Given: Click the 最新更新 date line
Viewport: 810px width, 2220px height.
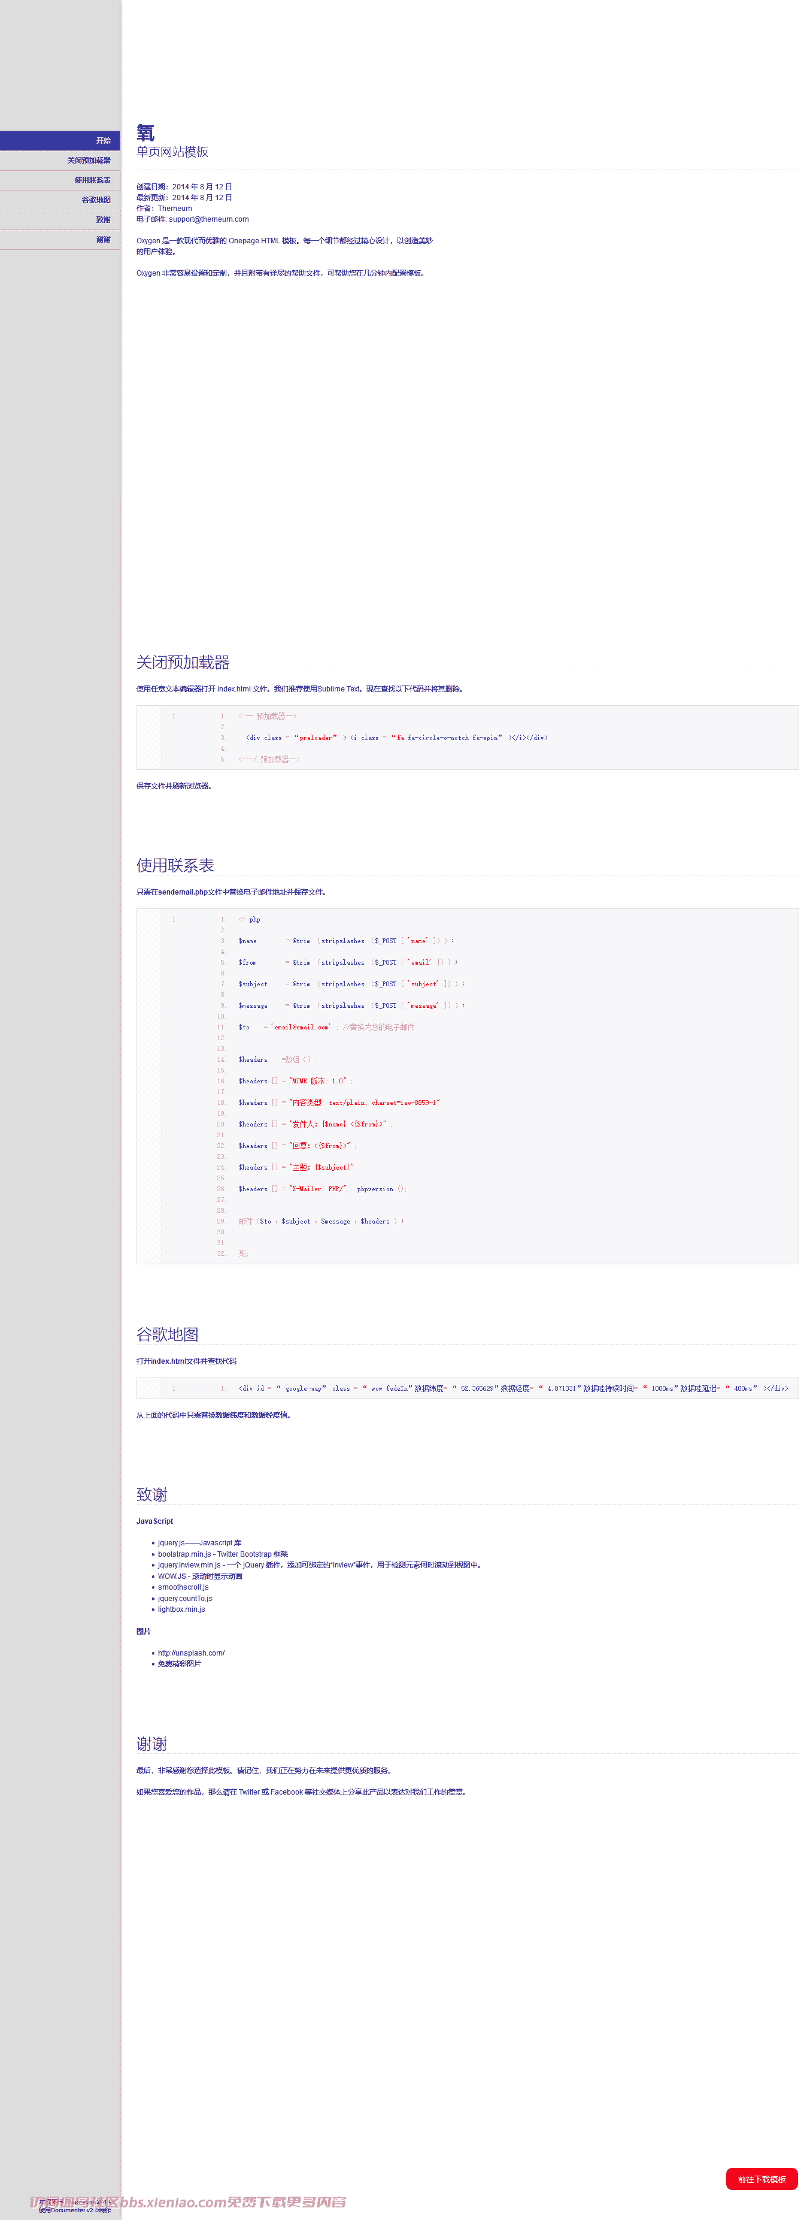Looking at the screenshot, I should (x=184, y=197).
